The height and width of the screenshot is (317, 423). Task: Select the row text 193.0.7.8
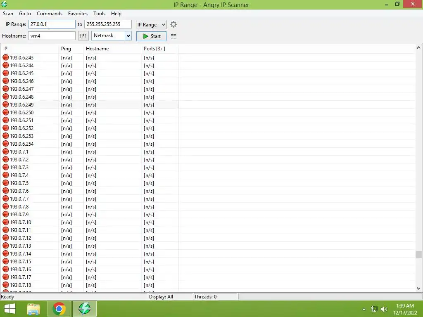(x=19, y=206)
